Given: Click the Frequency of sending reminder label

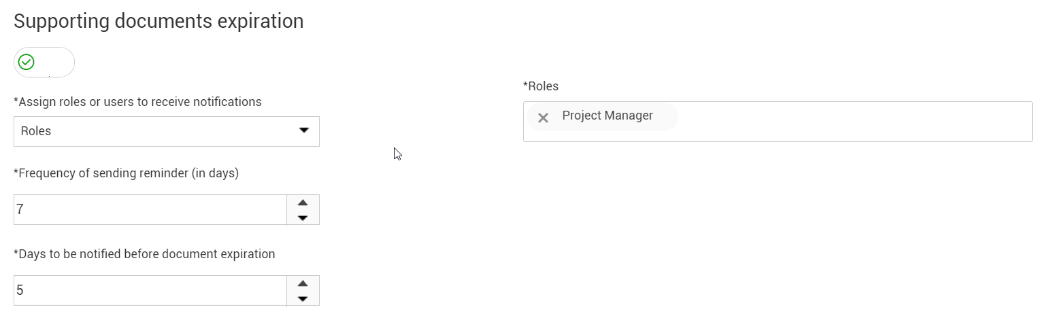Looking at the screenshot, I should click(x=126, y=173).
